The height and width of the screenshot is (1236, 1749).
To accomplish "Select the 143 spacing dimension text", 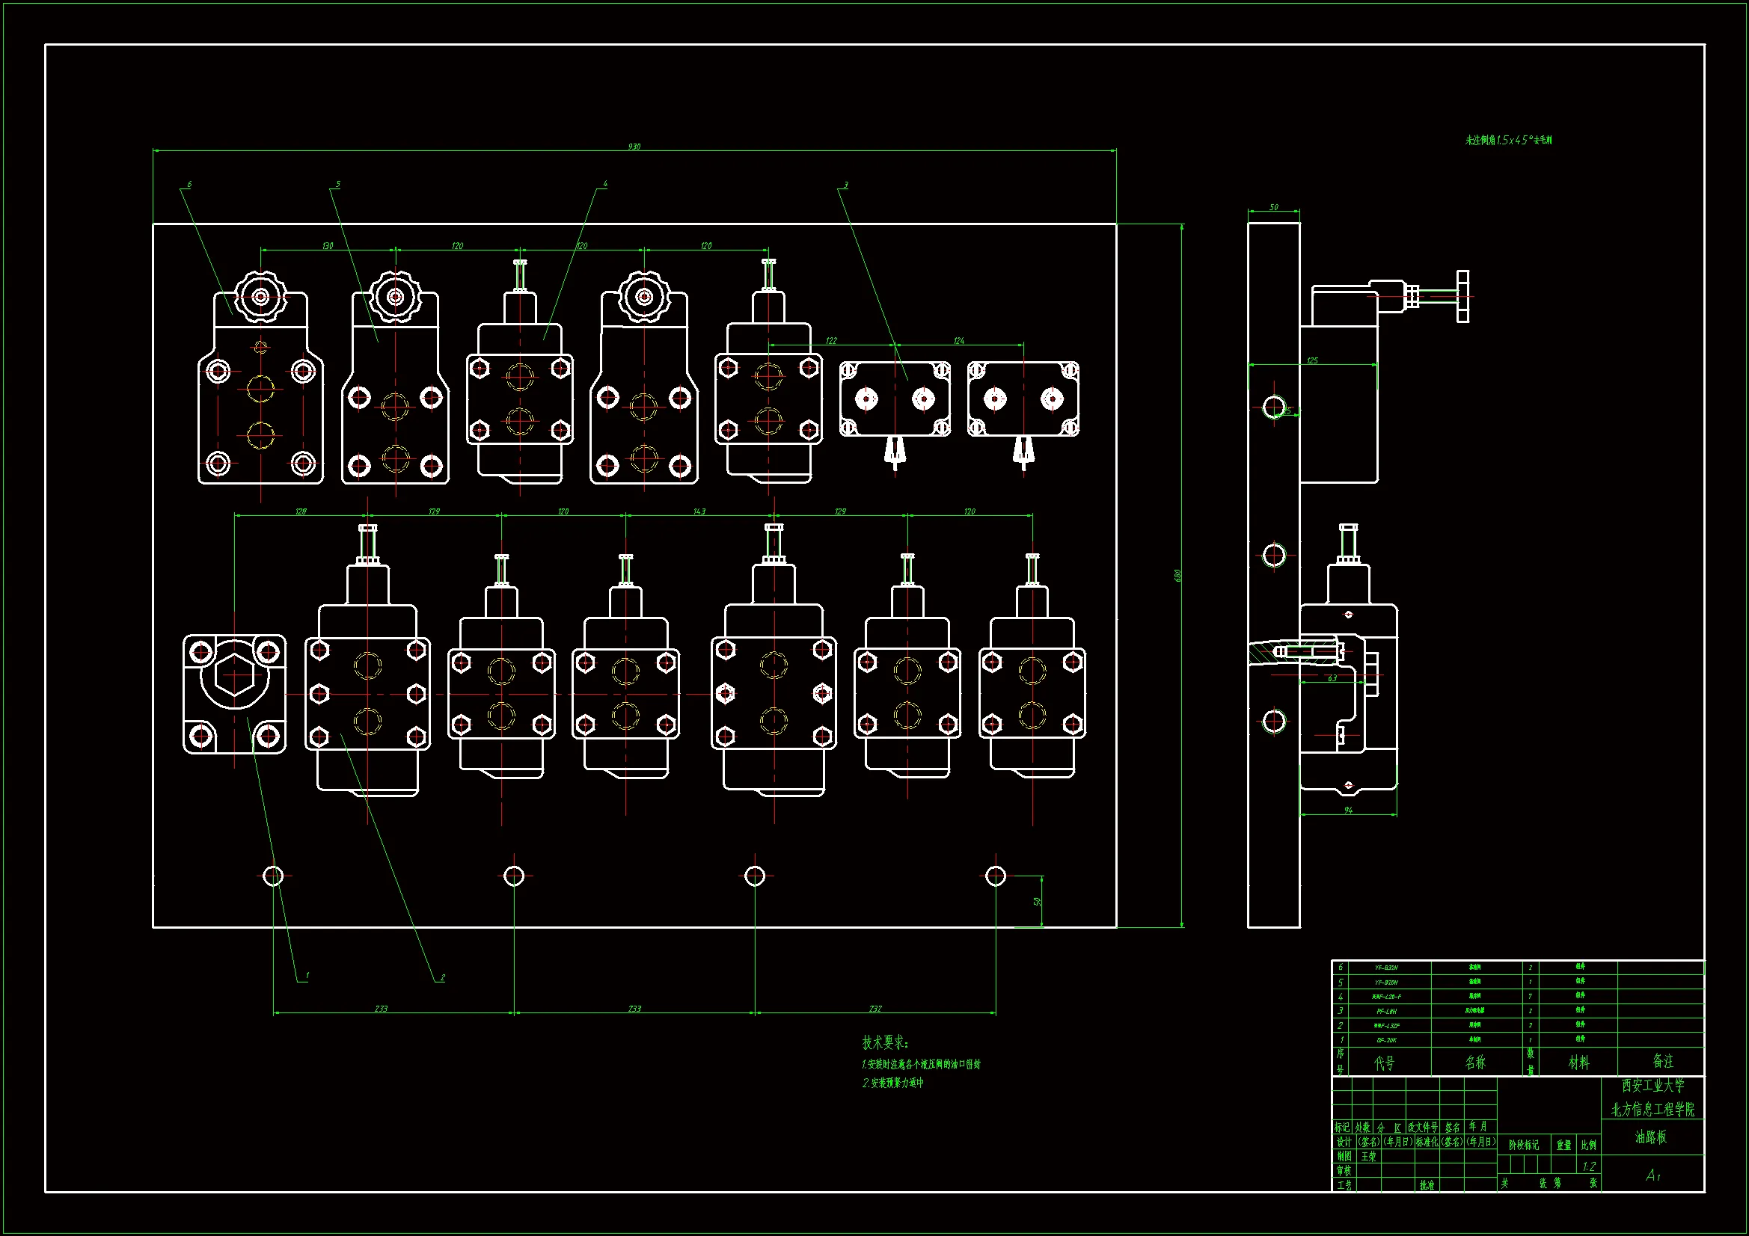I will coord(699,511).
